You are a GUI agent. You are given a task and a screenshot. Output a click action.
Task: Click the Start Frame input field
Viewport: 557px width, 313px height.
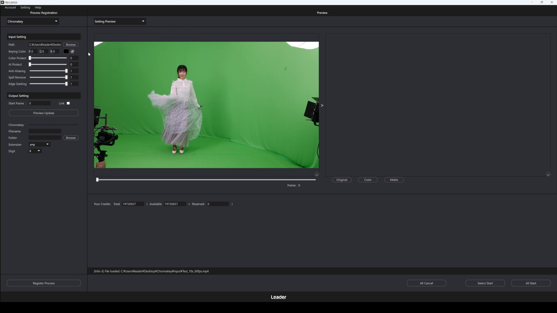(x=39, y=103)
